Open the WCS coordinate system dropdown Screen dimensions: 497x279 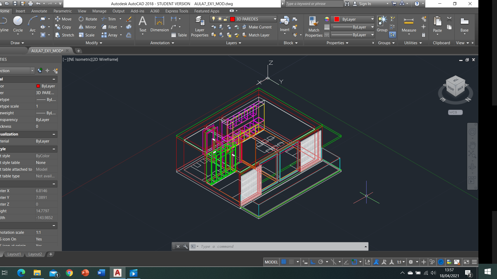click(x=455, y=112)
